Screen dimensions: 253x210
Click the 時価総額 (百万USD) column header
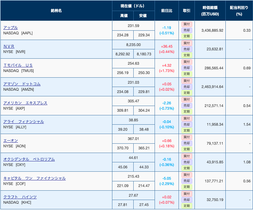click(210, 11)
